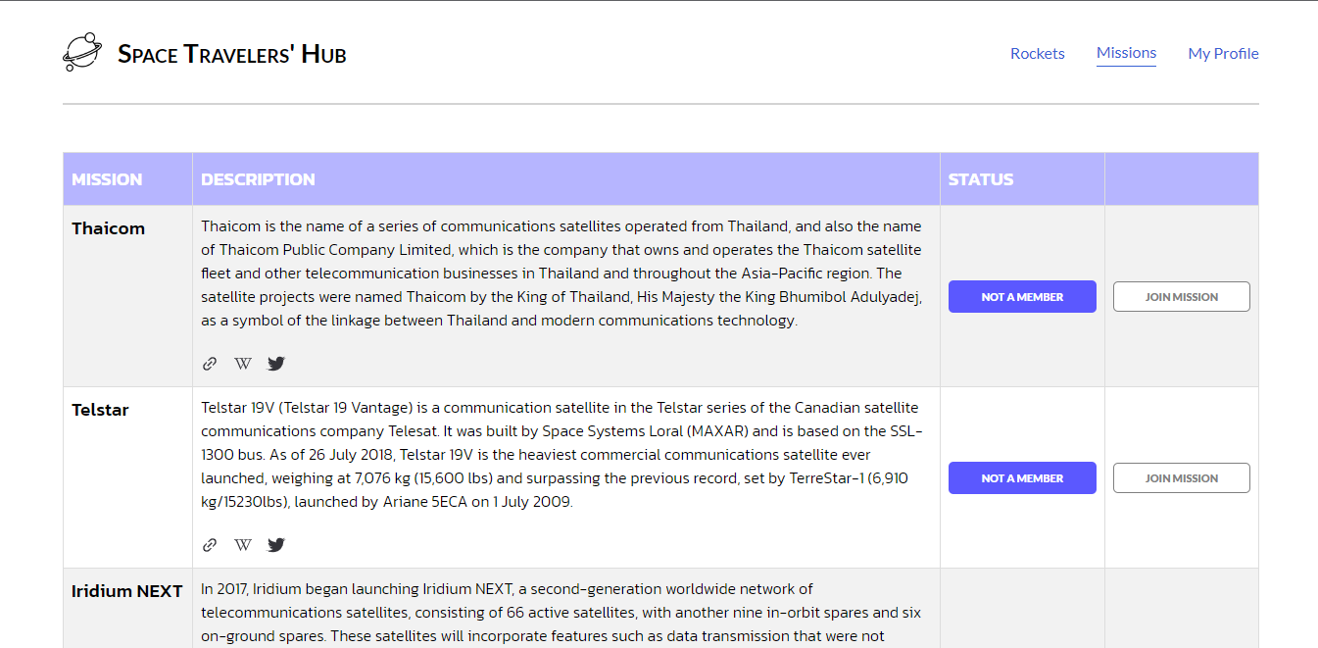Viewport: 1318px width, 648px height.
Task: Join the Thaicom mission
Action: pyautogui.click(x=1181, y=297)
